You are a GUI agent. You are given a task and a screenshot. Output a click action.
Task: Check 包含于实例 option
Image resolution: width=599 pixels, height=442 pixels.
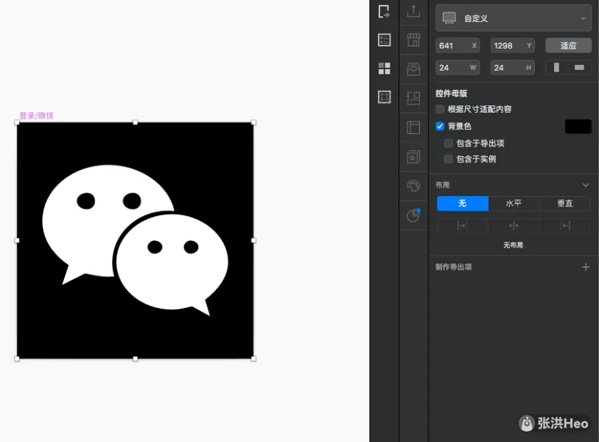(449, 159)
